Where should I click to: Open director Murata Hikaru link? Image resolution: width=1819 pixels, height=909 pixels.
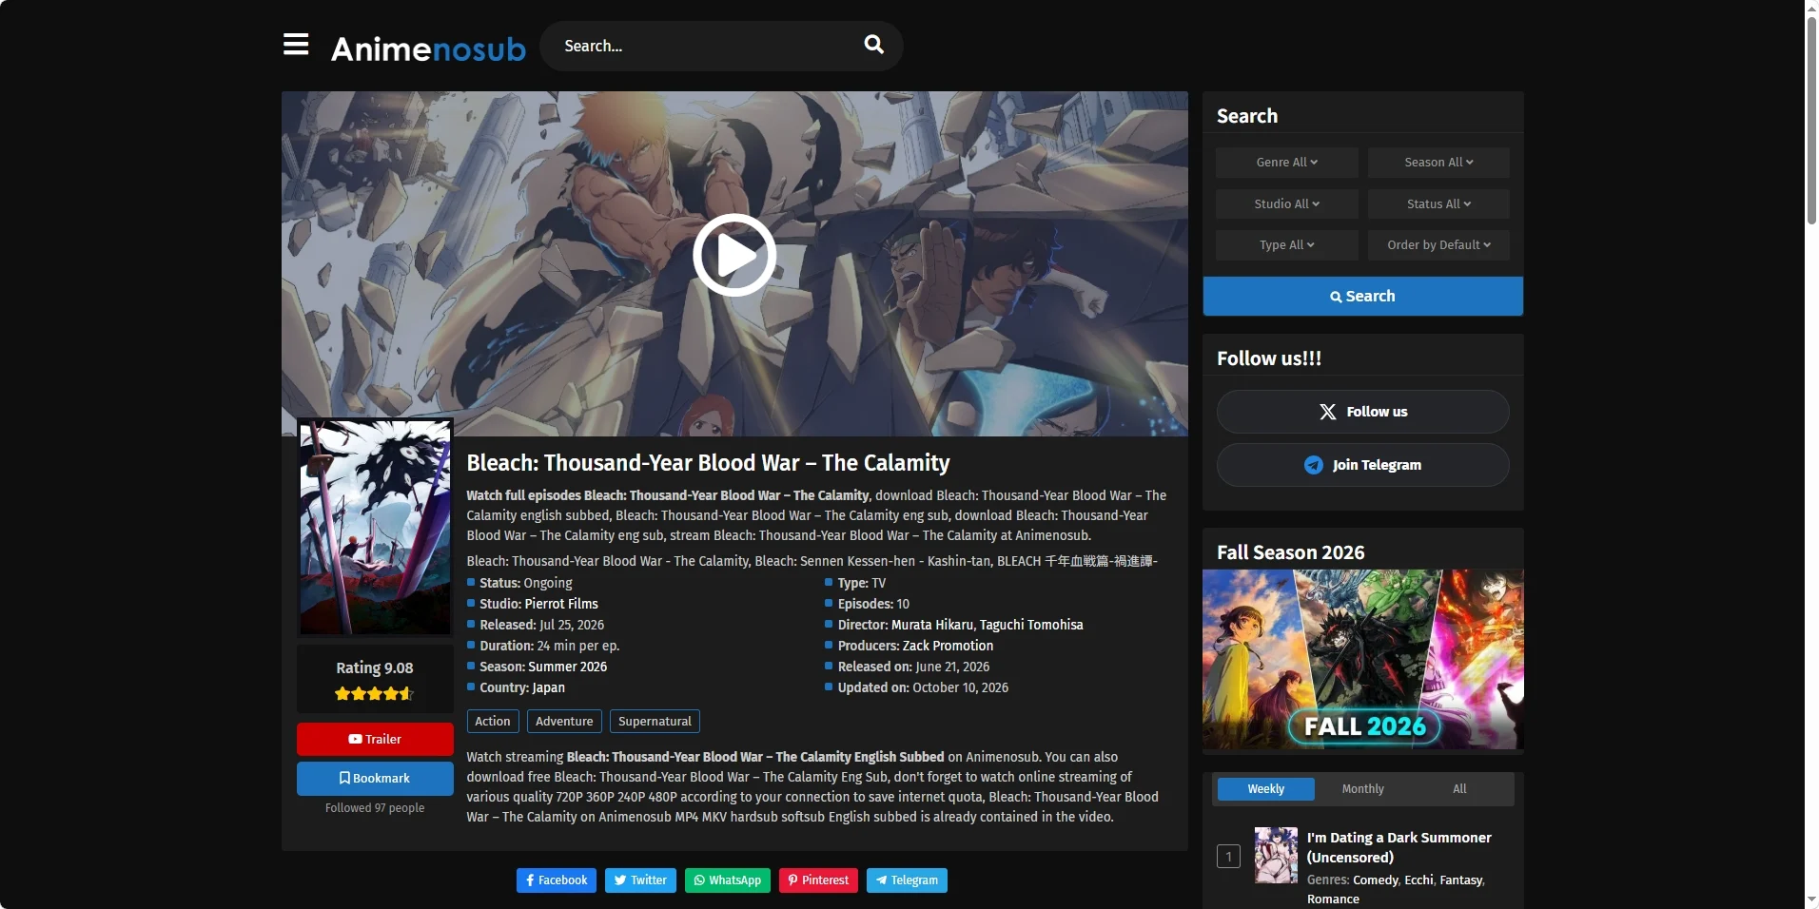[932, 625]
